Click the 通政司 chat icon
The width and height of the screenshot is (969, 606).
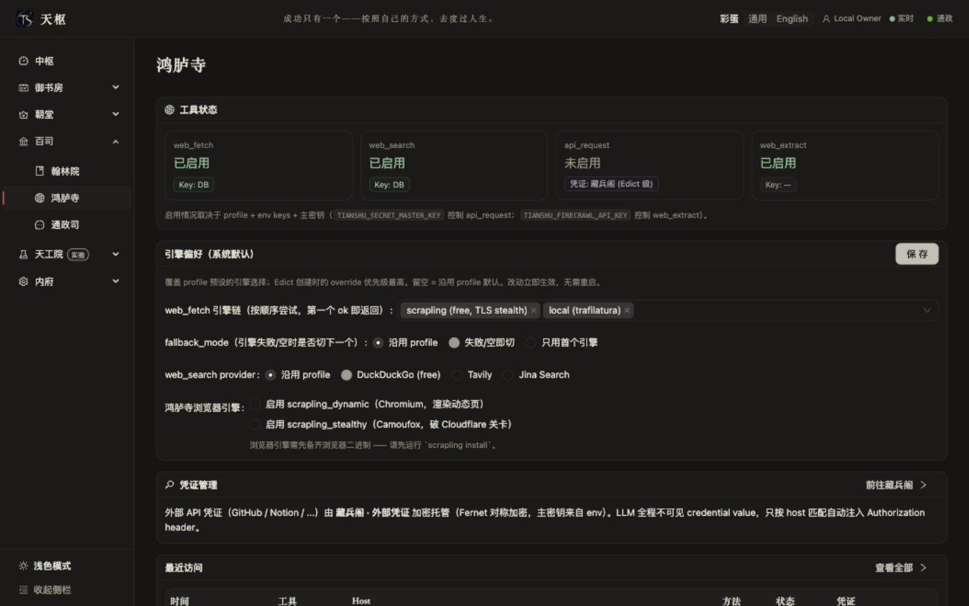click(x=40, y=225)
